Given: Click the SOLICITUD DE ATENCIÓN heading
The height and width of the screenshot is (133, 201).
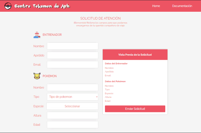Looking at the screenshot, I should pyautogui.click(x=100, y=18).
